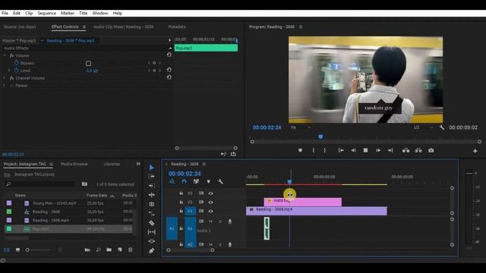Open the File menu
Viewport: 486px width, 273px height.
click(5, 14)
